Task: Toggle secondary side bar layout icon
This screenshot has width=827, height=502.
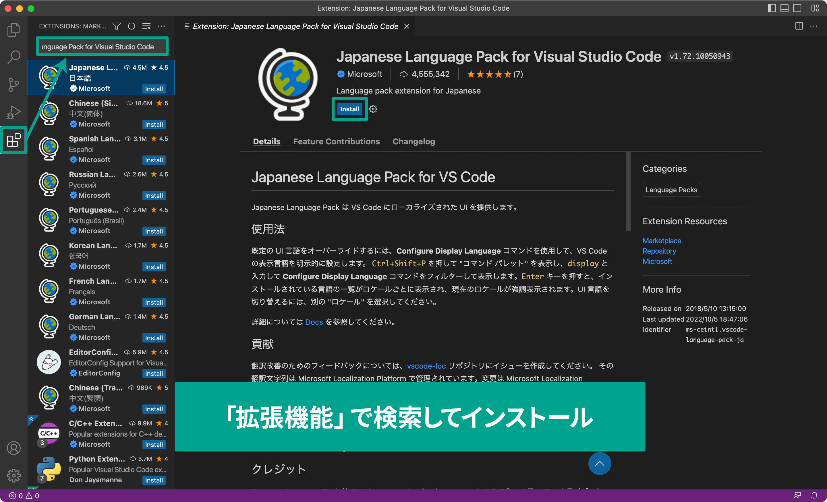Action: coord(797,8)
